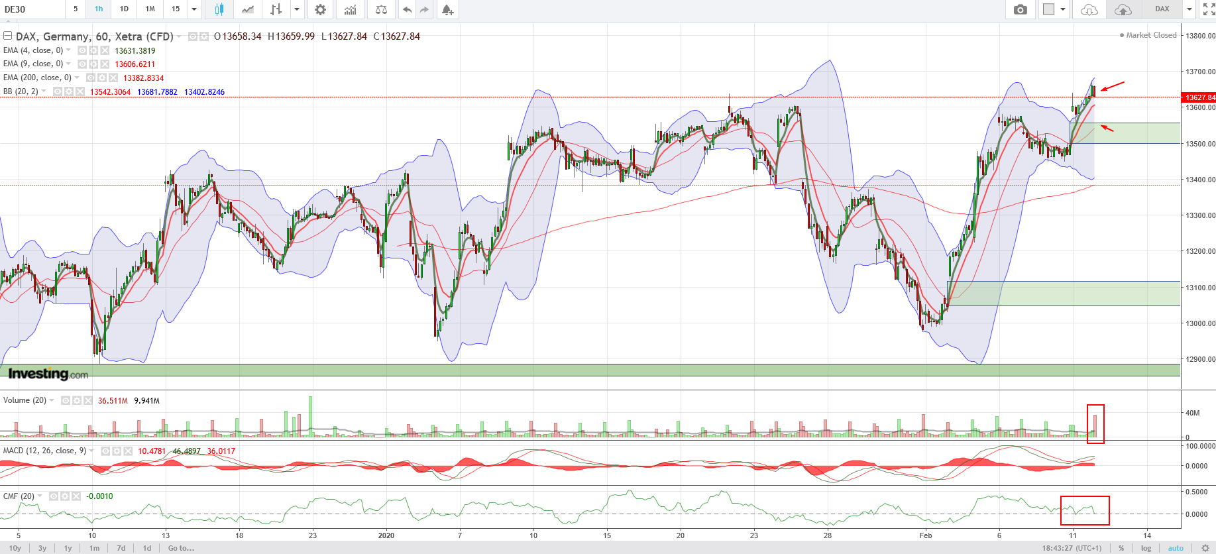The width and height of the screenshot is (1216, 554).
Task: Remove the EMA (200, close, 0) indicator
Action: tap(113, 78)
